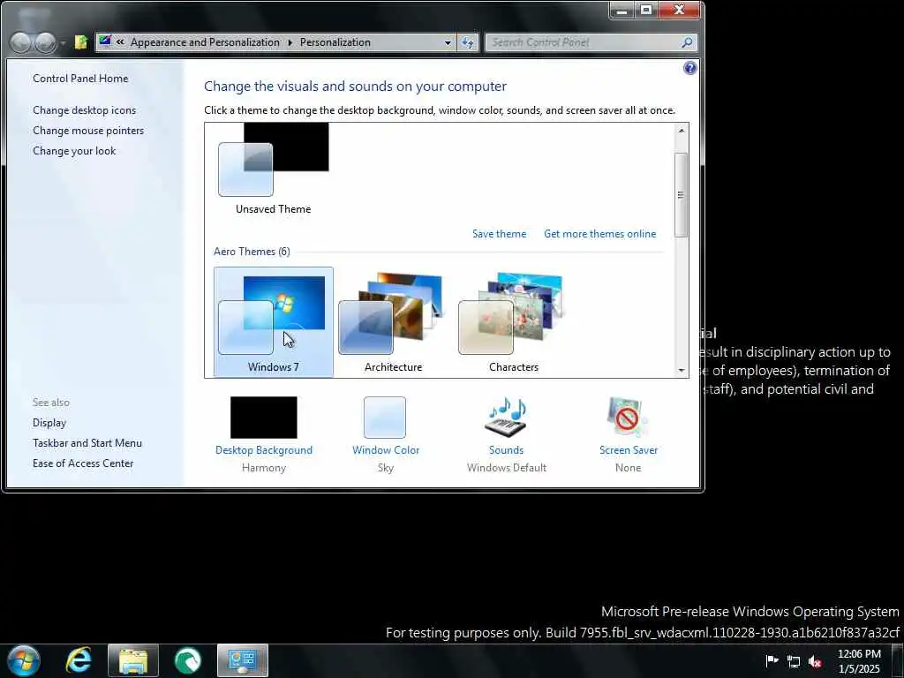The height and width of the screenshot is (678, 904).
Task: Open the Screen Saver icon
Action: 628,418
